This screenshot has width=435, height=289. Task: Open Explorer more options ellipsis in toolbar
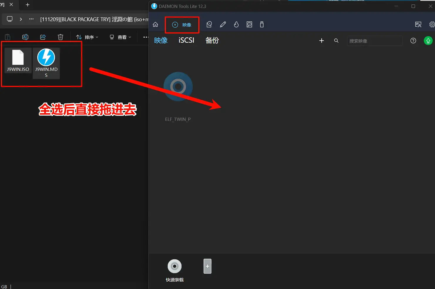click(x=145, y=37)
